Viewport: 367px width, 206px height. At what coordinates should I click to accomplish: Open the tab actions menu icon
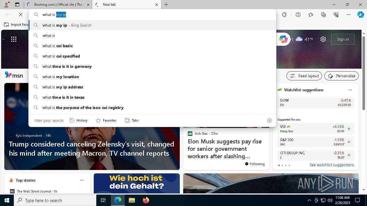pyautogui.click(x=17, y=5)
